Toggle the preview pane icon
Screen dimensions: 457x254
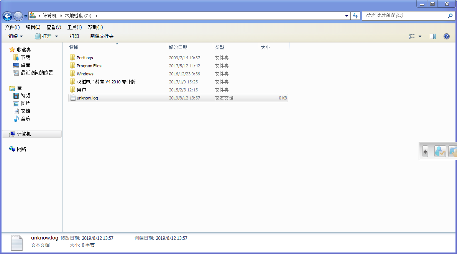[432, 36]
